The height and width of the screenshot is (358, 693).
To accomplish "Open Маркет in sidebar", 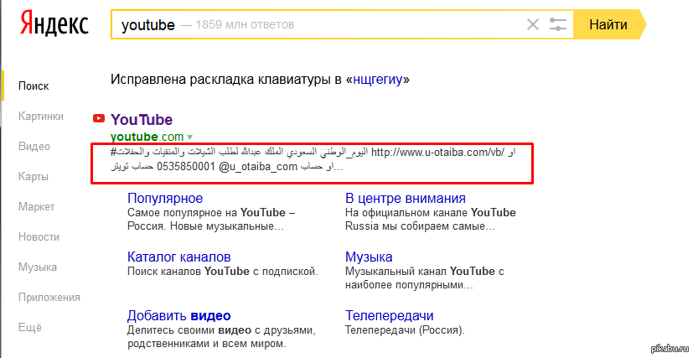I will 36,206.
